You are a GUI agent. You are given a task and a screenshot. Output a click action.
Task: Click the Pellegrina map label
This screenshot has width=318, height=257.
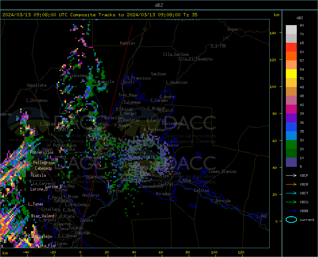click(x=44, y=163)
